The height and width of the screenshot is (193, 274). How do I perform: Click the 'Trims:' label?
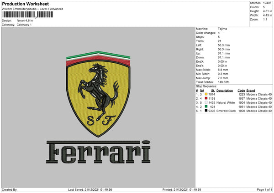(200, 41)
